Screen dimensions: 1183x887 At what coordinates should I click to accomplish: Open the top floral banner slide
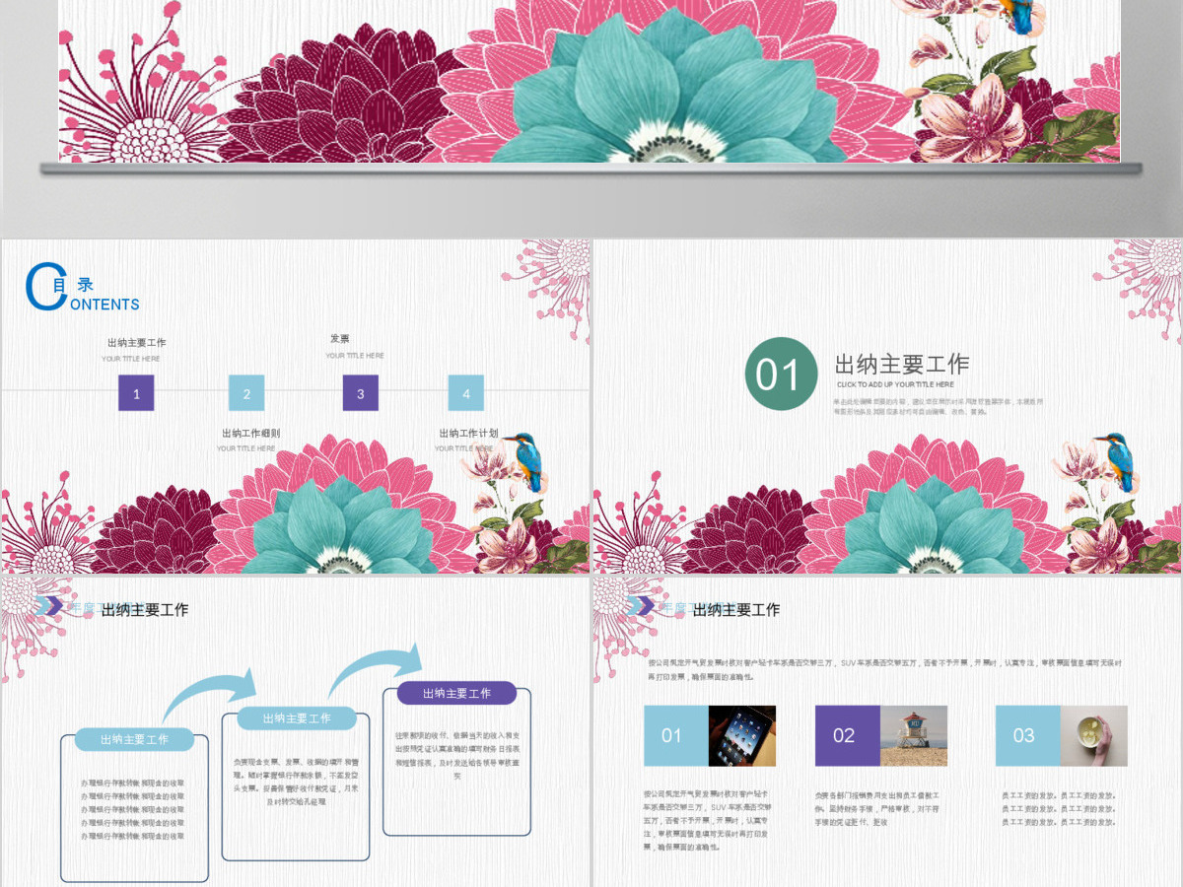590,81
